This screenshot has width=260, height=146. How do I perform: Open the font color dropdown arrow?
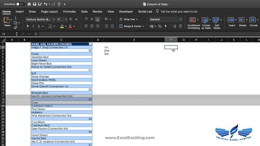74,26
